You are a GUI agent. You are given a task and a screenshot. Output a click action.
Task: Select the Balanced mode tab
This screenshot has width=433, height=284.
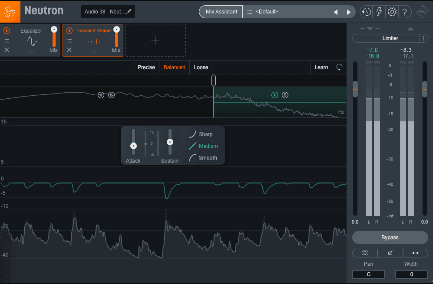[174, 67]
